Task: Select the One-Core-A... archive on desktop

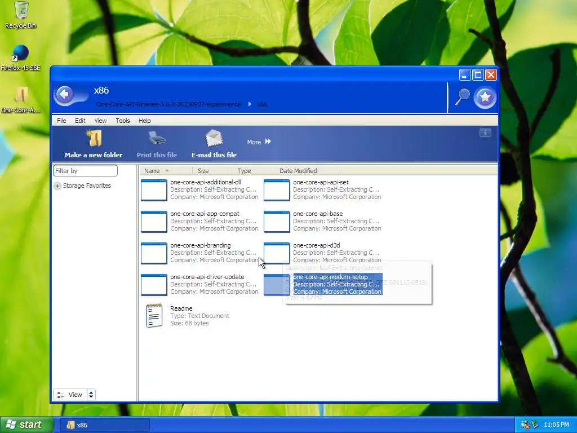Action: [x=21, y=99]
